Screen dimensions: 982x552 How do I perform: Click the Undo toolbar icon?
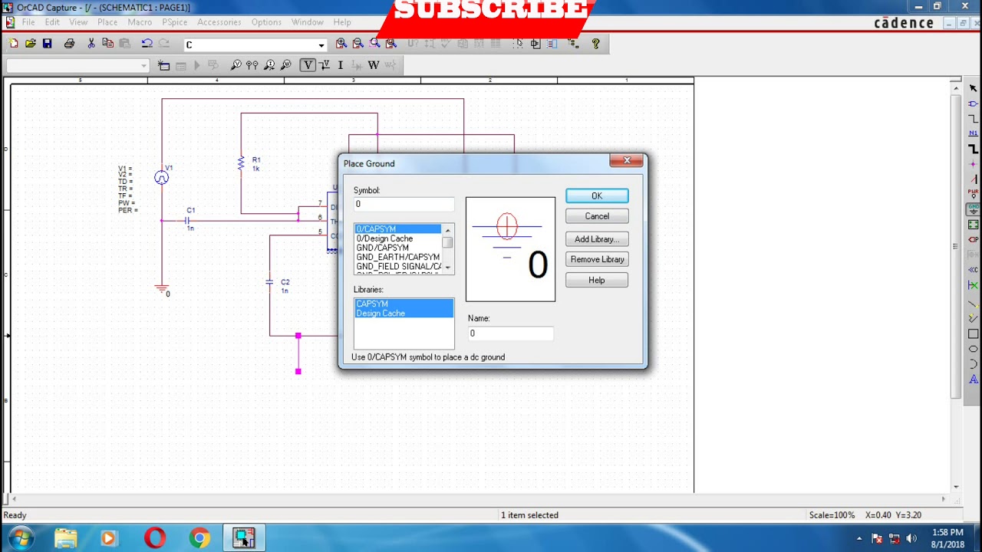pyautogui.click(x=147, y=44)
